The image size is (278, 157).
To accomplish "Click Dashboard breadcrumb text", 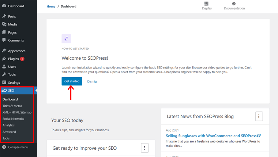I will coord(68,6).
